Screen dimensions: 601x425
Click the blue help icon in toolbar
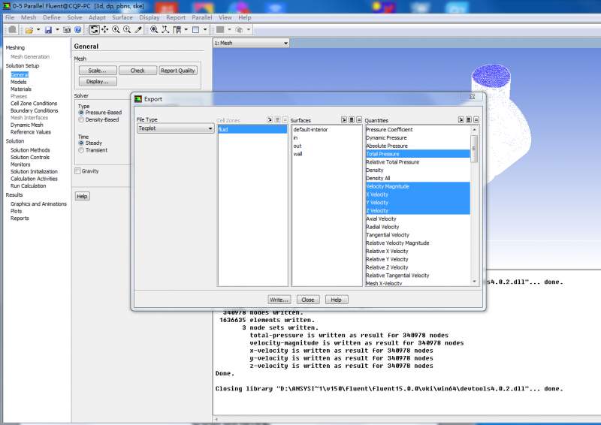tap(77, 29)
